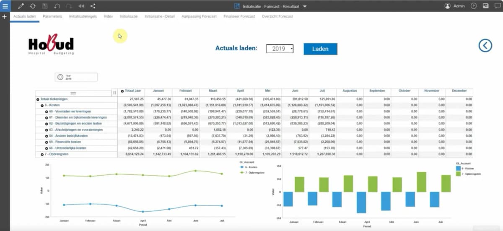Open the help question mark icon
The width and height of the screenshot is (503, 231).
(474, 6)
